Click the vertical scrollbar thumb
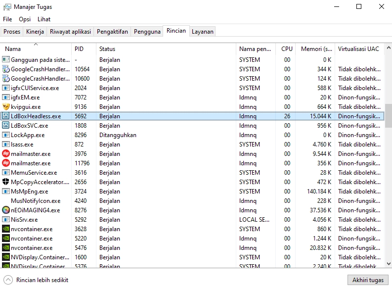The height and width of the screenshot is (290, 392). point(389,116)
